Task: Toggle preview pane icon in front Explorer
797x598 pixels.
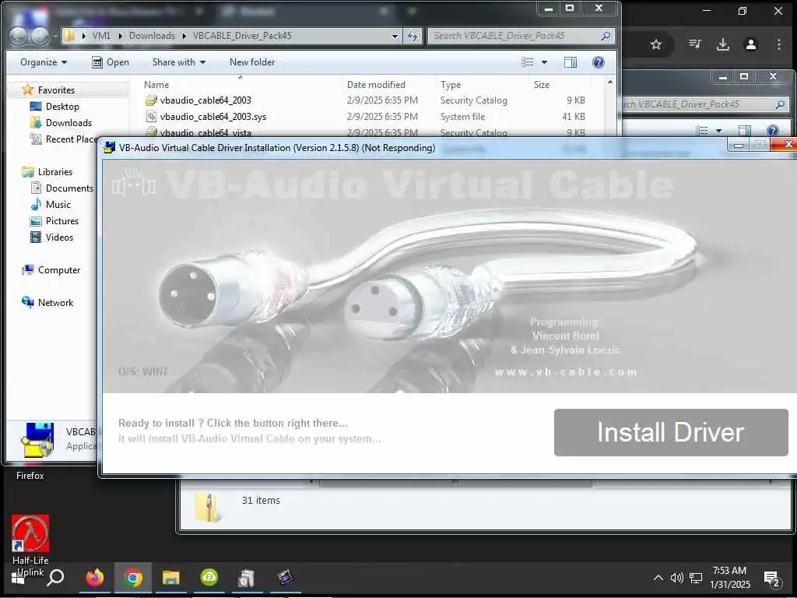Action: (x=571, y=62)
